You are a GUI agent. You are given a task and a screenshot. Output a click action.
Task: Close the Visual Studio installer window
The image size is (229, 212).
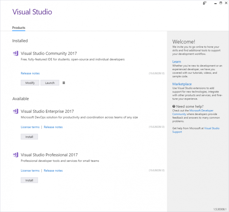[x=226, y=3]
